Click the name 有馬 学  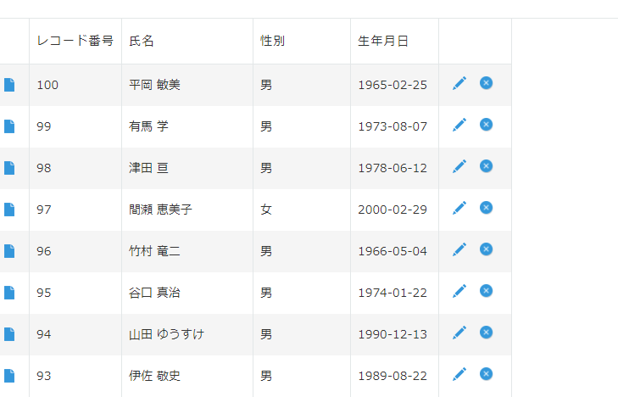148,126
